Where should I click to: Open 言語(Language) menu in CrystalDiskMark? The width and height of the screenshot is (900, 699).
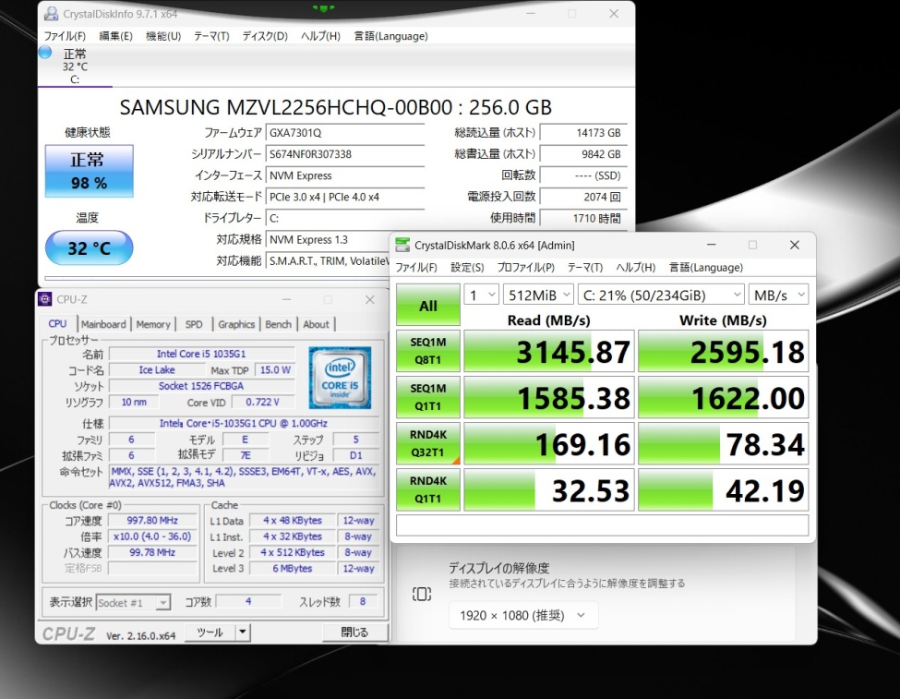coord(706,268)
